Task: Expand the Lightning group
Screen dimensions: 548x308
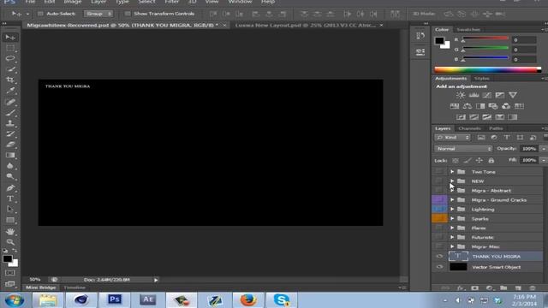Action: click(452, 209)
